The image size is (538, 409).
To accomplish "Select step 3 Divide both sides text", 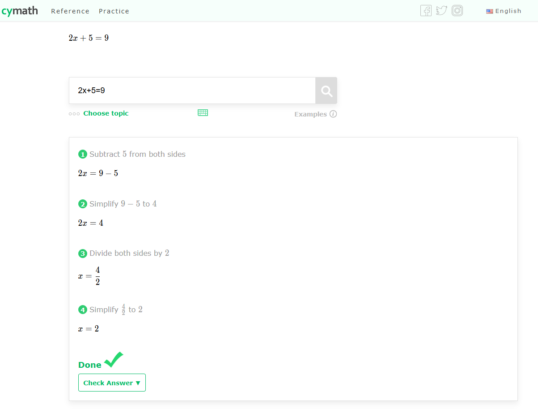I will tap(130, 253).
